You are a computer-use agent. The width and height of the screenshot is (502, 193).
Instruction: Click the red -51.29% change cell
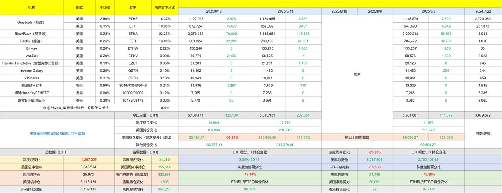tap(232, 137)
